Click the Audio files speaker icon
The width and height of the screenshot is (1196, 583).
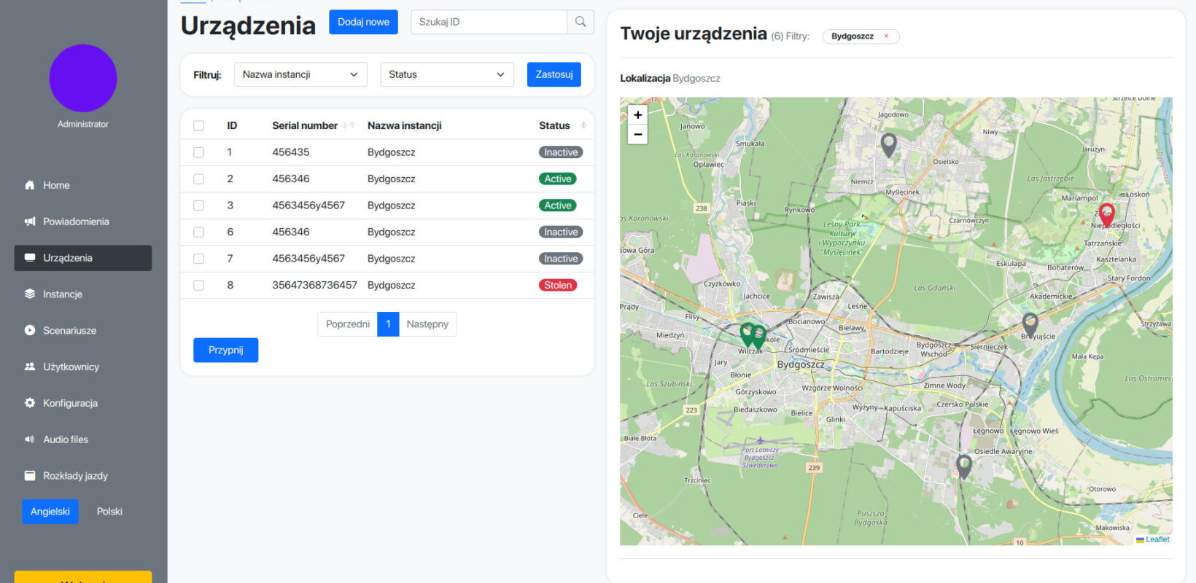(x=30, y=439)
